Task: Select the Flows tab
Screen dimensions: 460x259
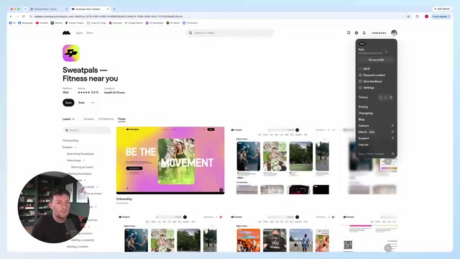Action: [121, 119]
